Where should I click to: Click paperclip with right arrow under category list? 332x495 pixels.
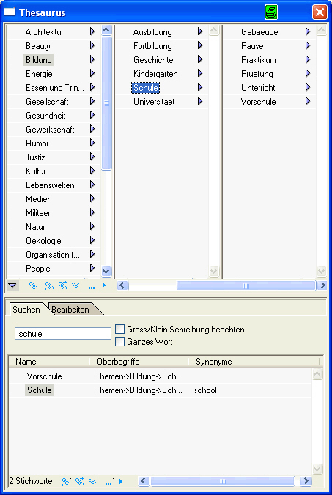click(62, 286)
